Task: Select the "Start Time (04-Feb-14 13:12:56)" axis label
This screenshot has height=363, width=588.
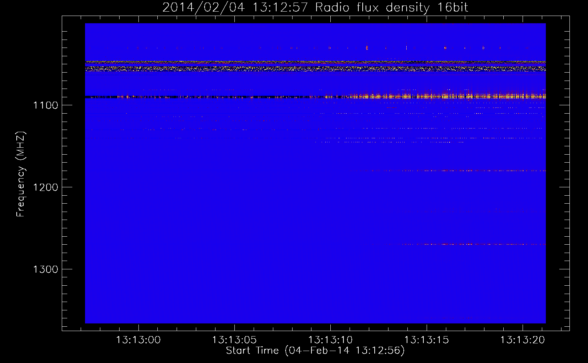Action: click(315, 351)
